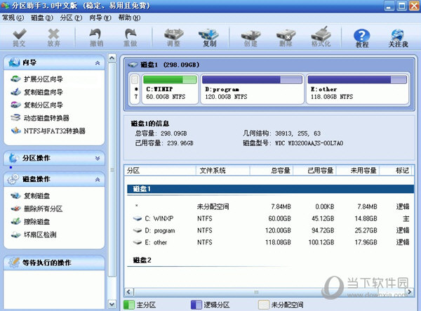Click the 重做 (redo) toolbar icon
This screenshot has height=311, width=421.
[131, 38]
